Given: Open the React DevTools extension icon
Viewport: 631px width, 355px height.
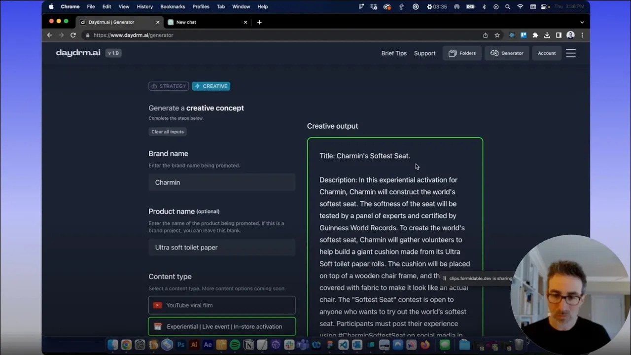Looking at the screenshot, I should coord(512,35).
